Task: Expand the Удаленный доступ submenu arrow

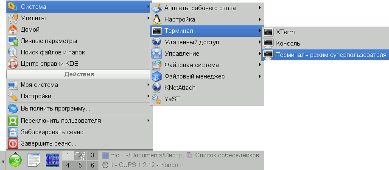Action: (260, 42)
